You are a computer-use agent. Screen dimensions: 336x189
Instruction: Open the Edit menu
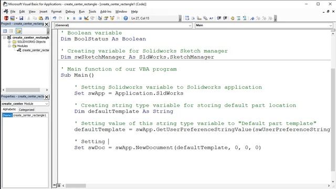click(22, 12)
